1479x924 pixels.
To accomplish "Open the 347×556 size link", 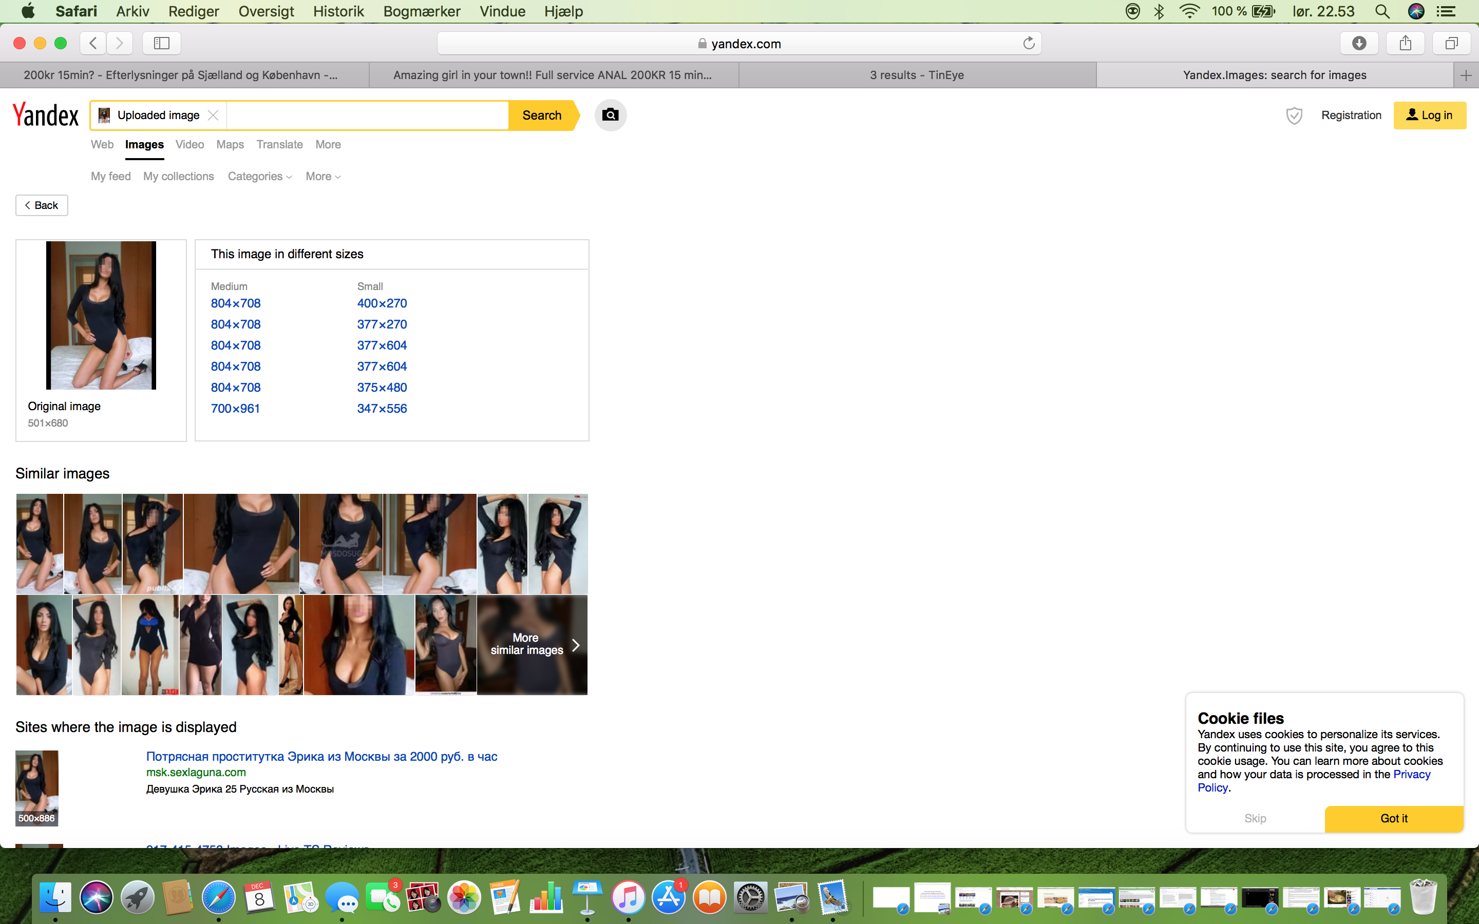I will click(x=382, y=408).
